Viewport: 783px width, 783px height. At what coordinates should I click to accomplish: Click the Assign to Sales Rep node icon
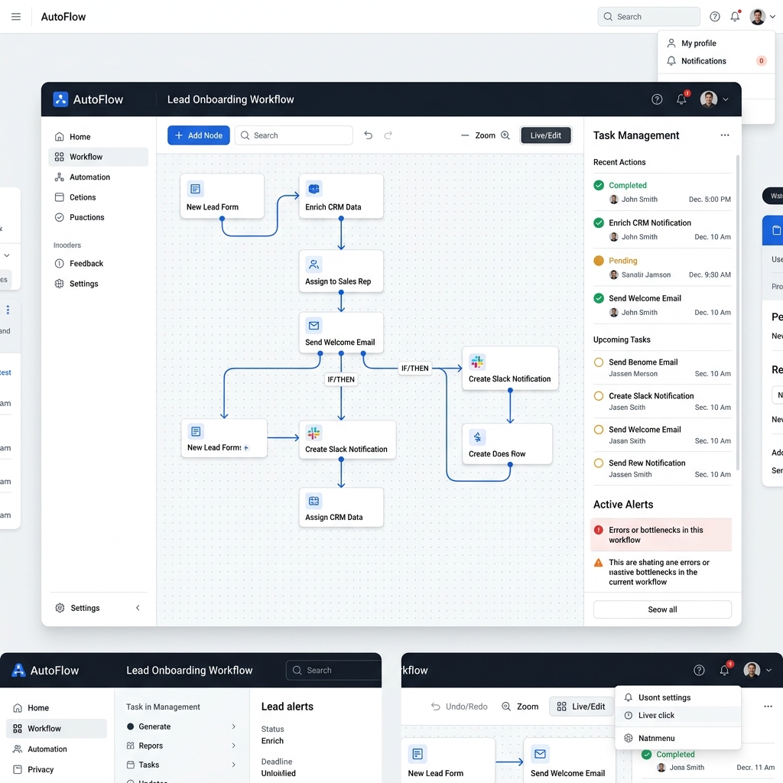pos(314,264)
